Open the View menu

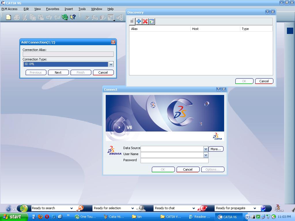(x=37, y=9)
